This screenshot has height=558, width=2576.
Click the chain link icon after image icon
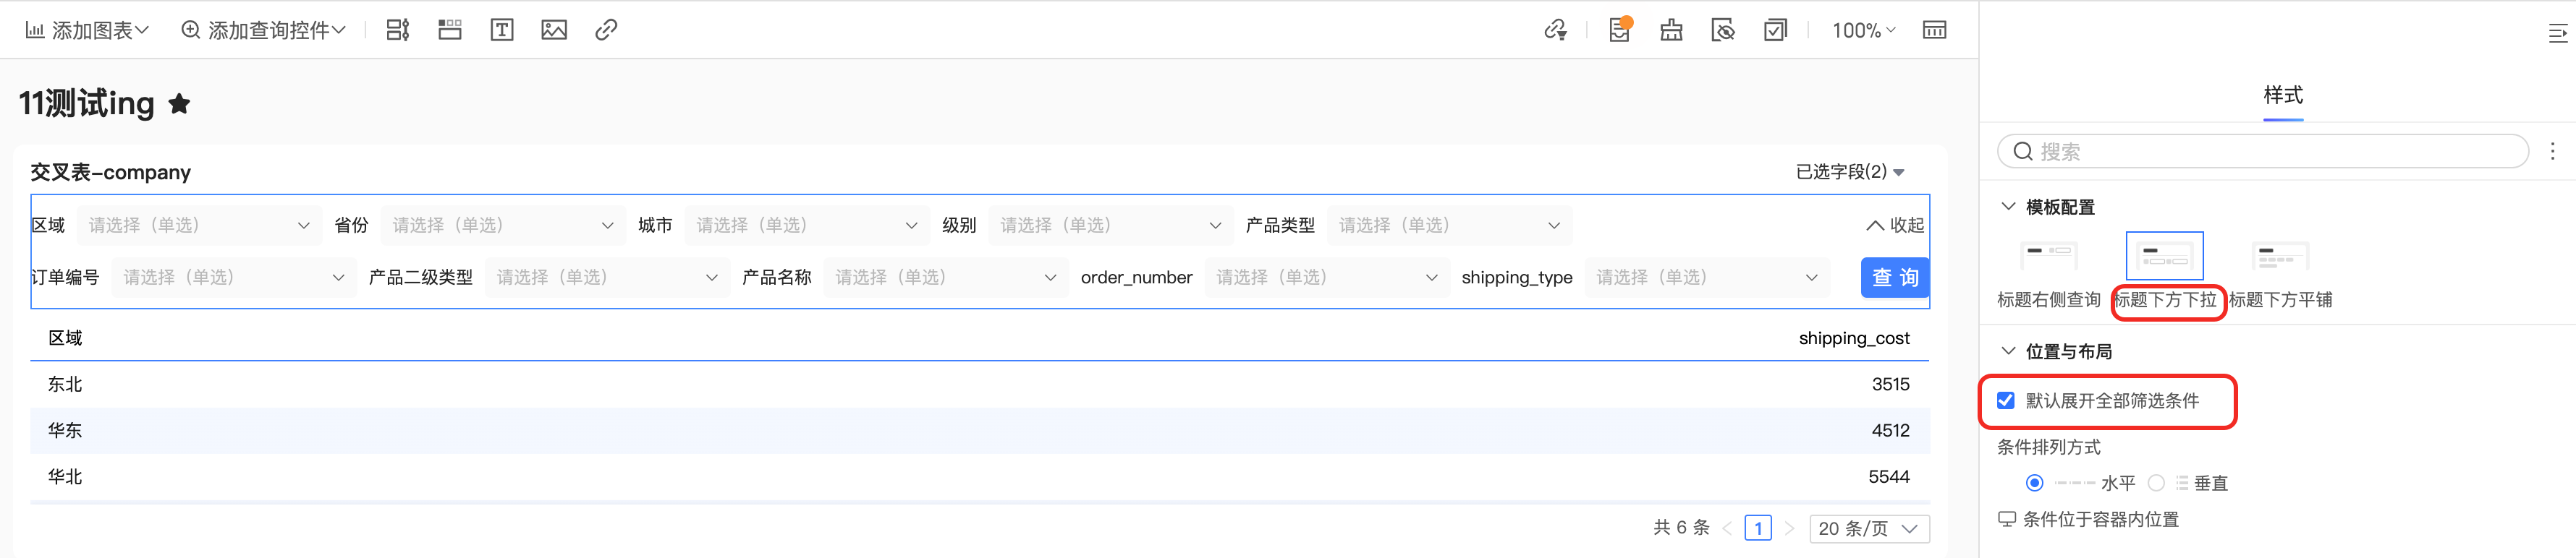point(606,30)
